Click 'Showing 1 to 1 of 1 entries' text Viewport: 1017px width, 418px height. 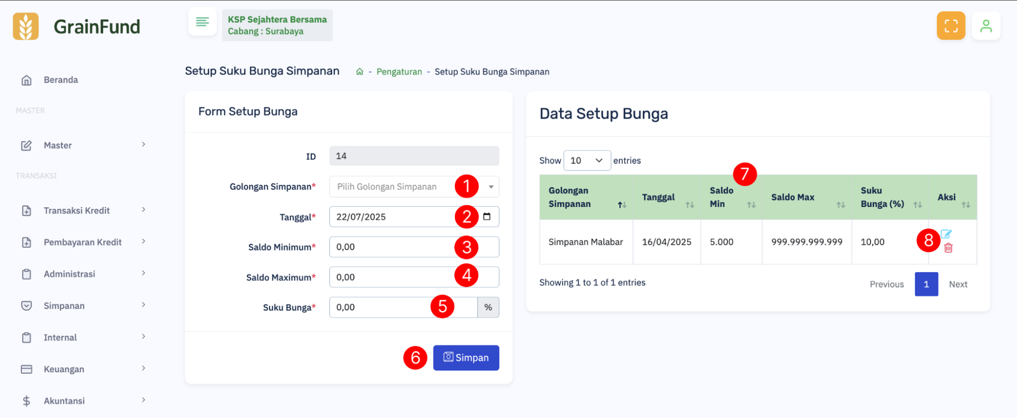[x=592, y=282]
